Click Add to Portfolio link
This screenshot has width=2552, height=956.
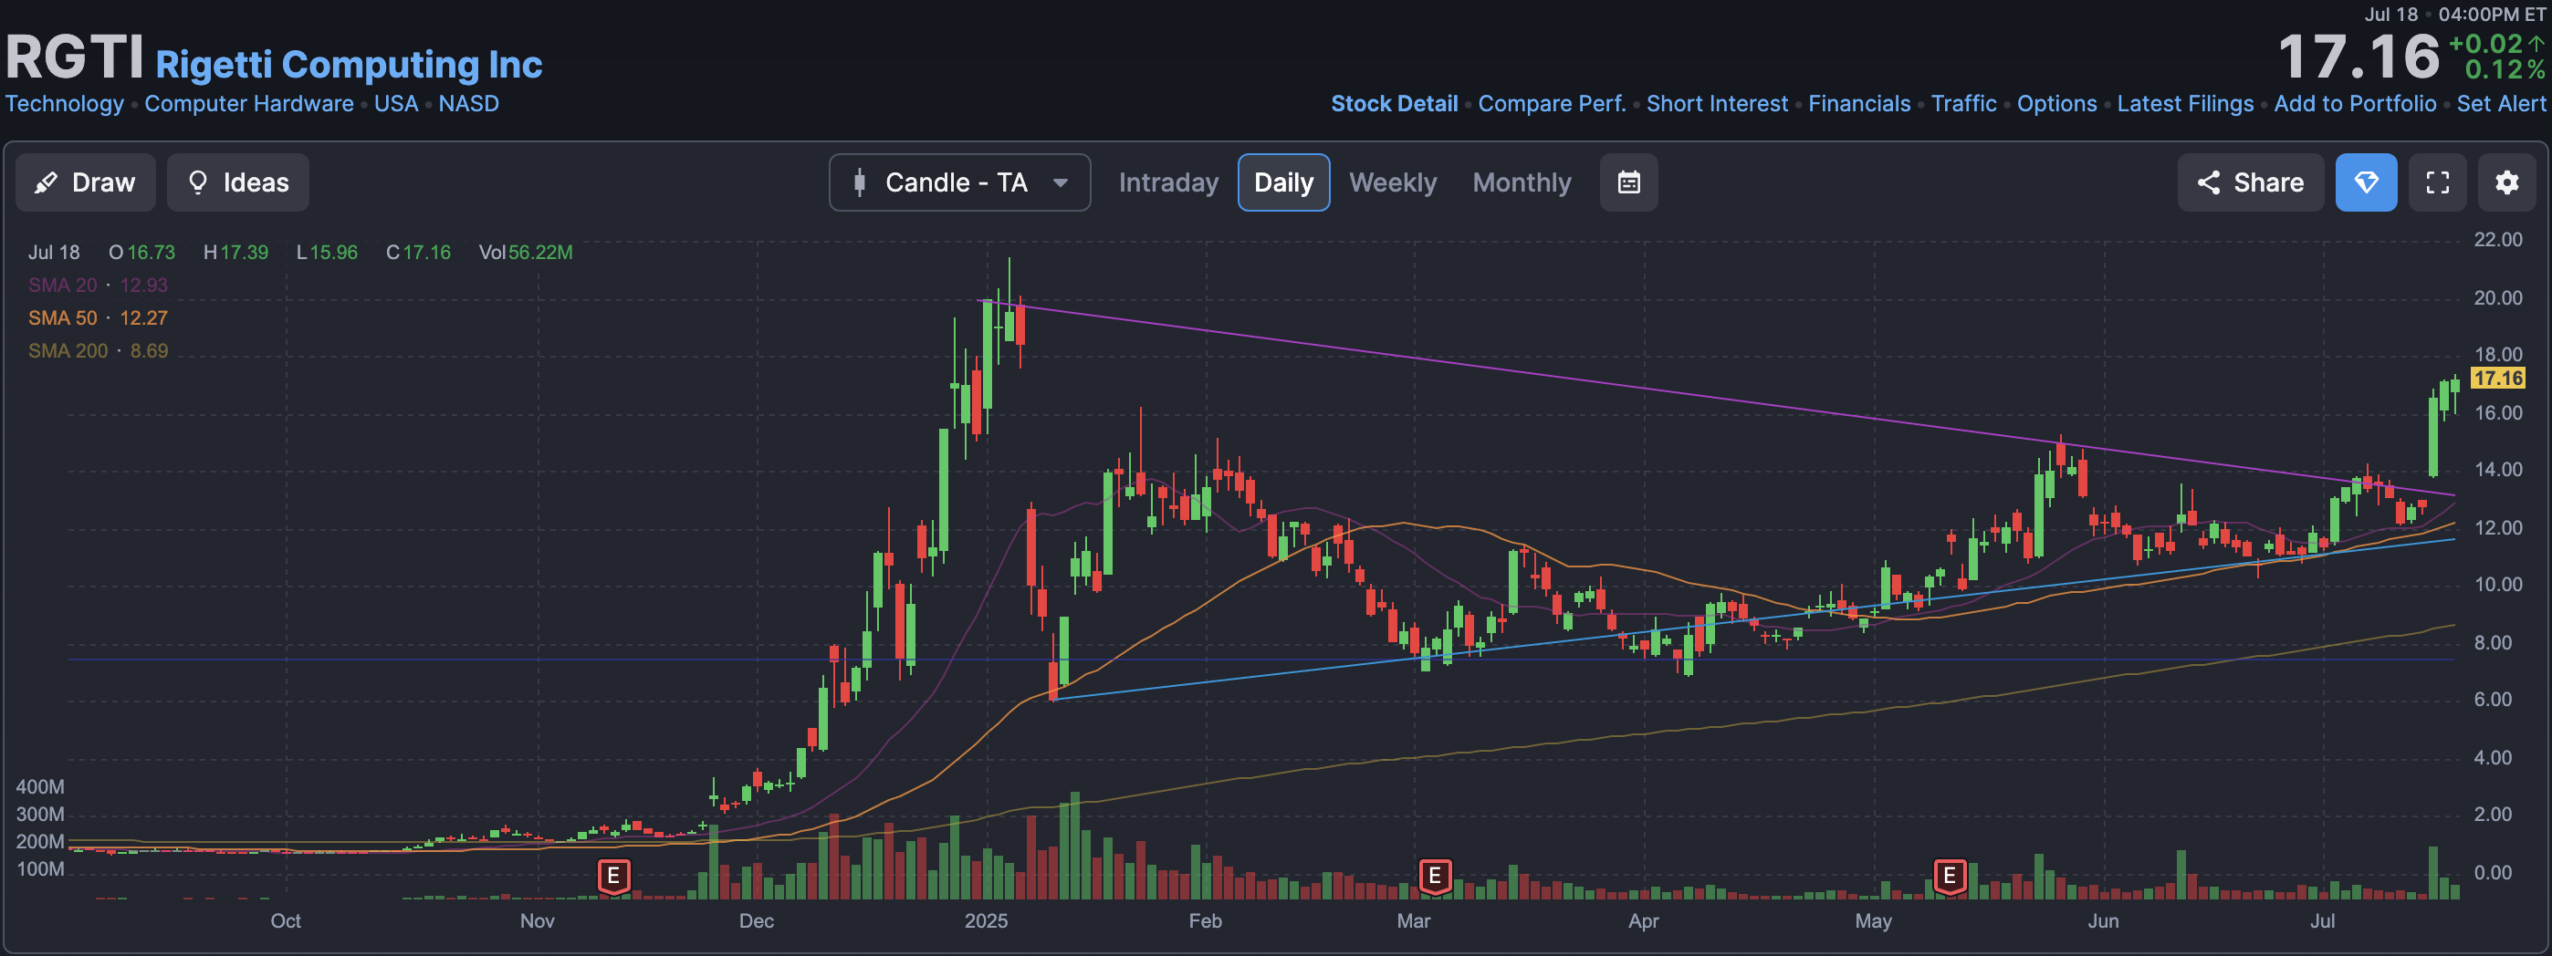[x=2355, y=103]
